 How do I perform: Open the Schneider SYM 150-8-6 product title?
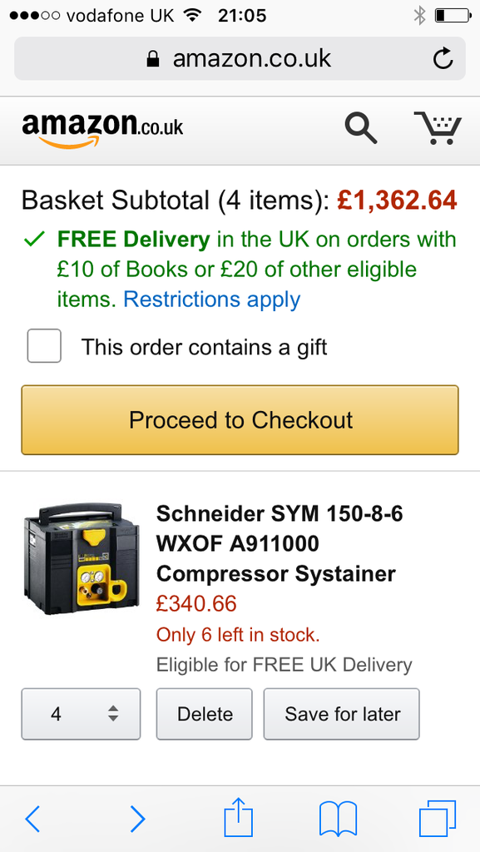[280, 543]
